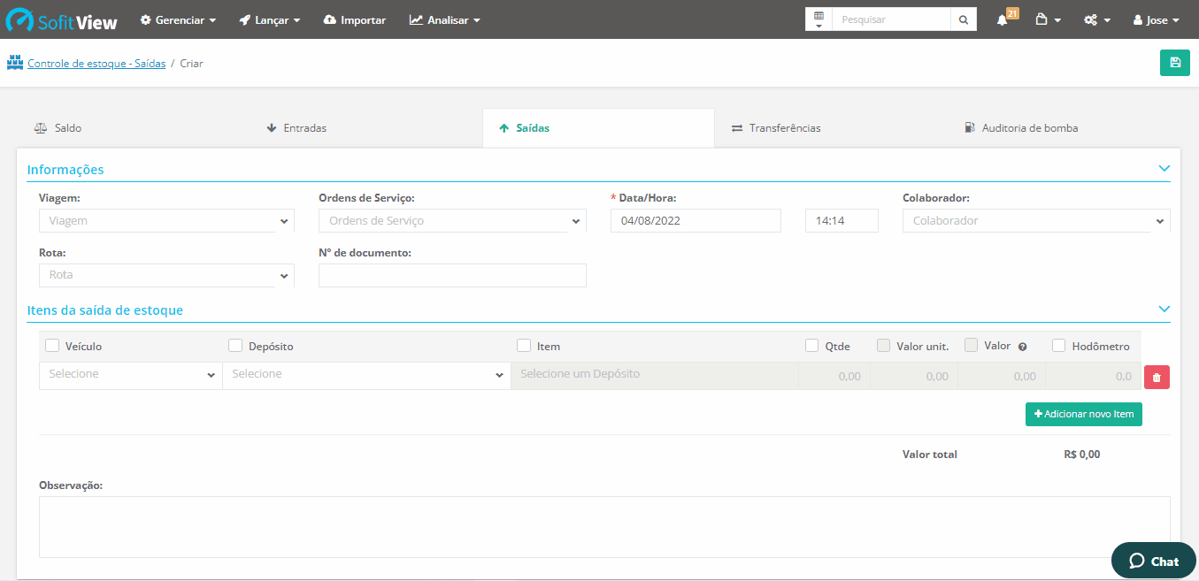Toggle the Qtde checkbox

pyautogui.click(x=812, y=346)
